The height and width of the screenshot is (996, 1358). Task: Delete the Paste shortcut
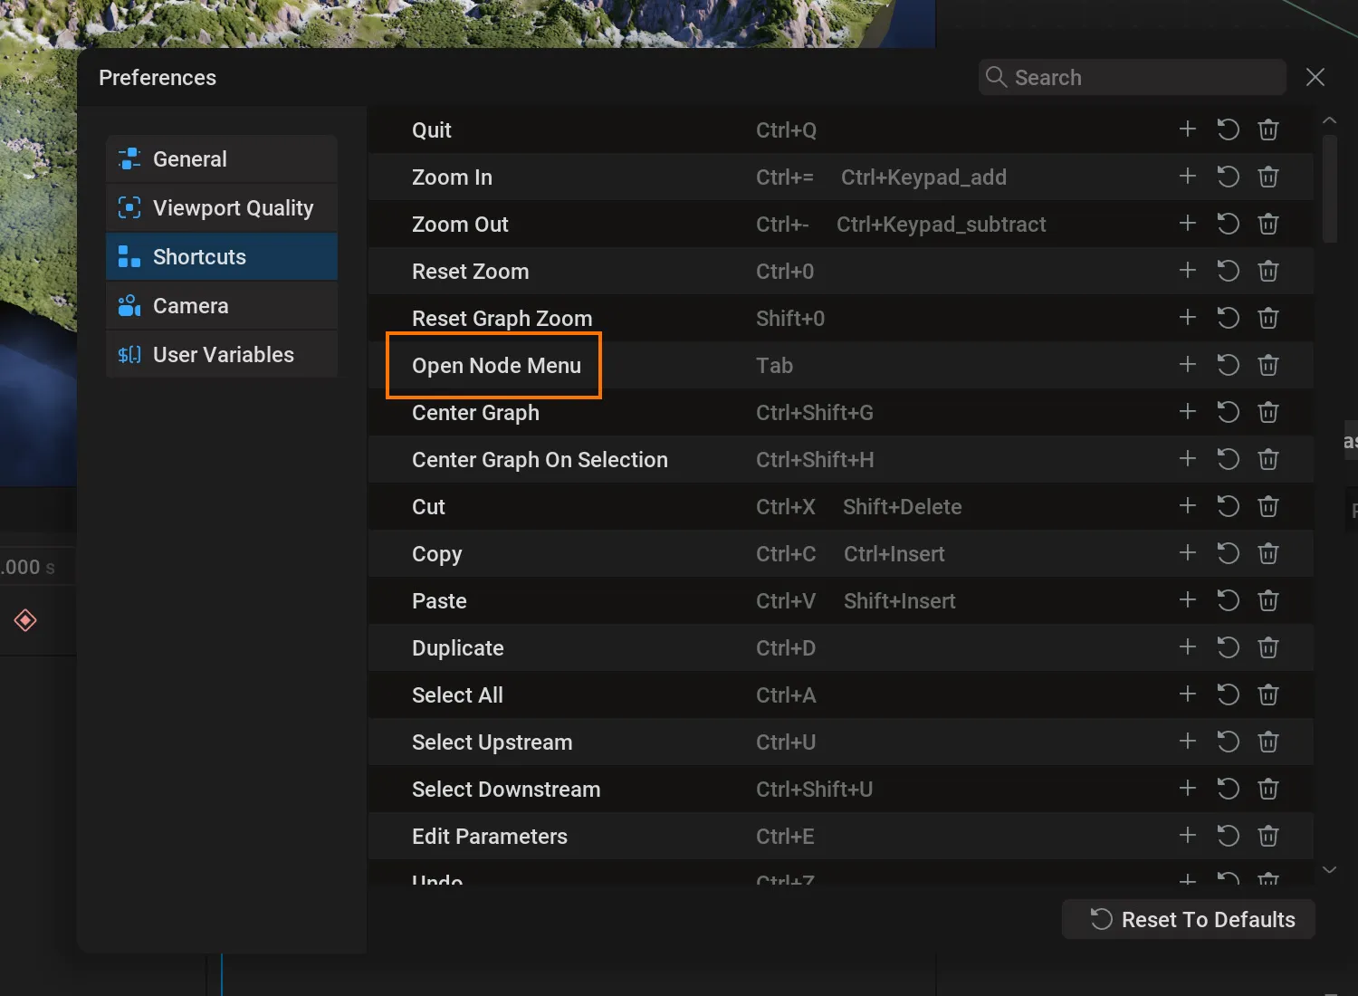tap(1268, 600)
